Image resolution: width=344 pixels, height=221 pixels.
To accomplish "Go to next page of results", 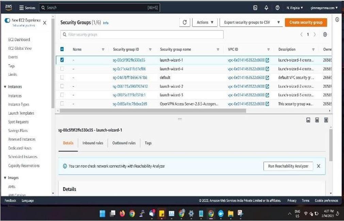I will tap(315, 34).
